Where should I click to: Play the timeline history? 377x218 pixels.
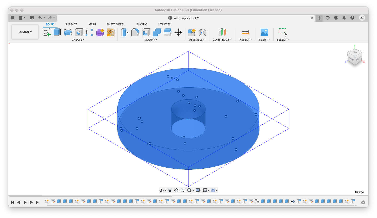(25, 202)
